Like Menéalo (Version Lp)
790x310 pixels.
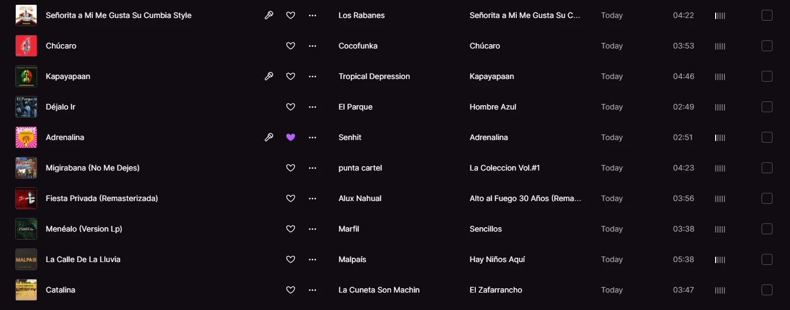coord(291,229)
